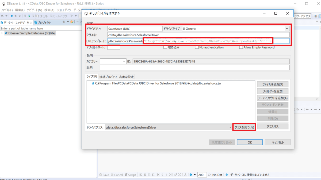Click the クラスを見つける button
The width and height of the screenshot is (321, 180).
(244, 127)
